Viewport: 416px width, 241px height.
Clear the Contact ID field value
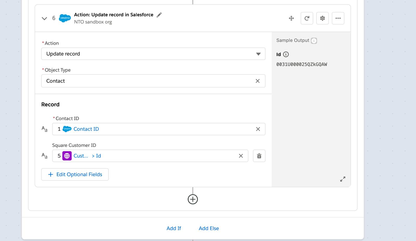(x=258, y=129)
